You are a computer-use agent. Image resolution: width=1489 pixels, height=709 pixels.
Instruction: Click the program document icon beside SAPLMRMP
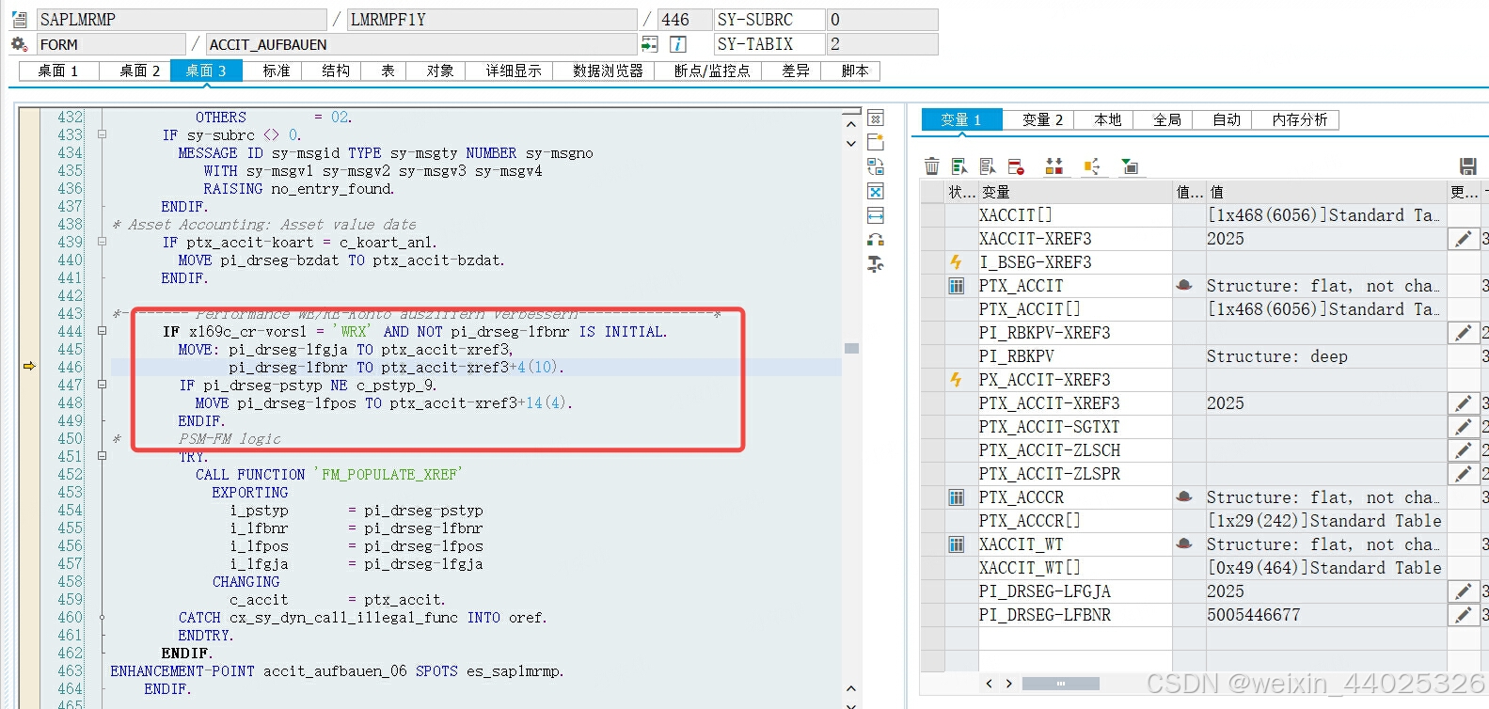click(x=19, y=20)
